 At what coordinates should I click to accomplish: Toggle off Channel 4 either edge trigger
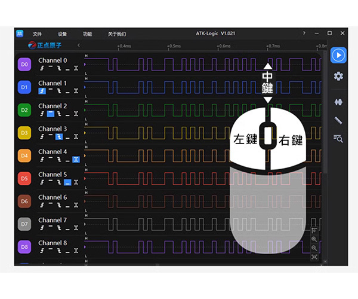tap(76, 160)
